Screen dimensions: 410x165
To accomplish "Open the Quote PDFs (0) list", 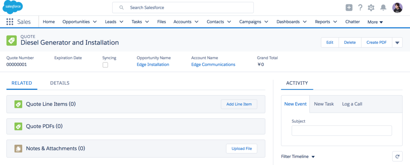I will pos(44,126).
